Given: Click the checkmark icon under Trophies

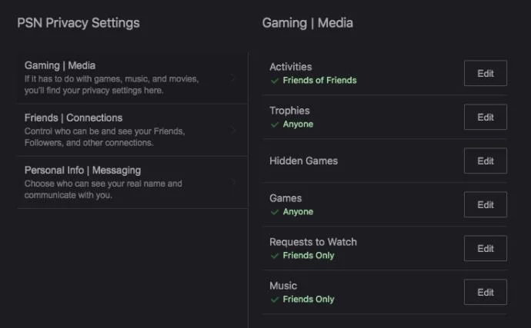Looking at the screenshot, I should click(275, 124).
